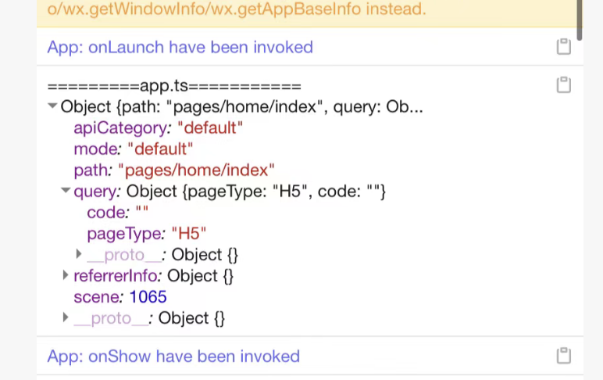The width and height of the screenshot is (603, 380).
Task: Copy the onShow log entry via clipboard icon
Action: click(563, 355)
